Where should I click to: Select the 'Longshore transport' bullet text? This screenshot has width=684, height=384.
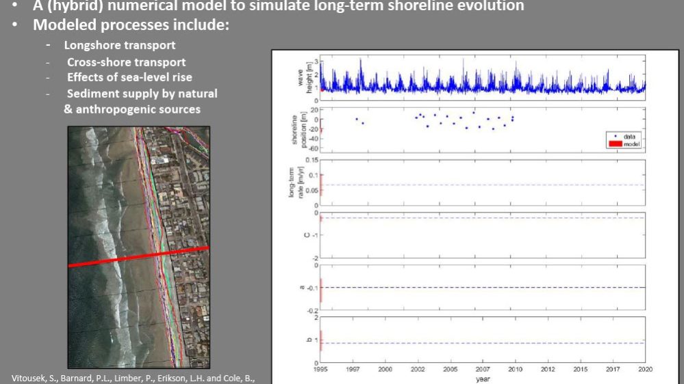(120, 45)
